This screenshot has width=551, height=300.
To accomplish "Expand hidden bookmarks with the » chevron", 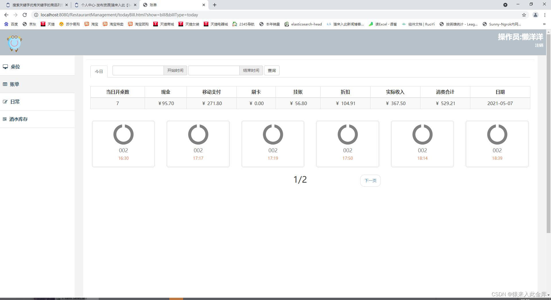I will (x=544, y=24).
